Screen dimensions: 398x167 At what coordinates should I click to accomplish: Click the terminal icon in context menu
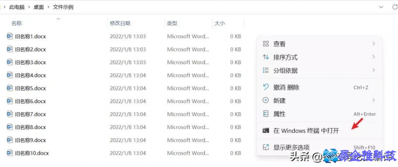(266, 131)
